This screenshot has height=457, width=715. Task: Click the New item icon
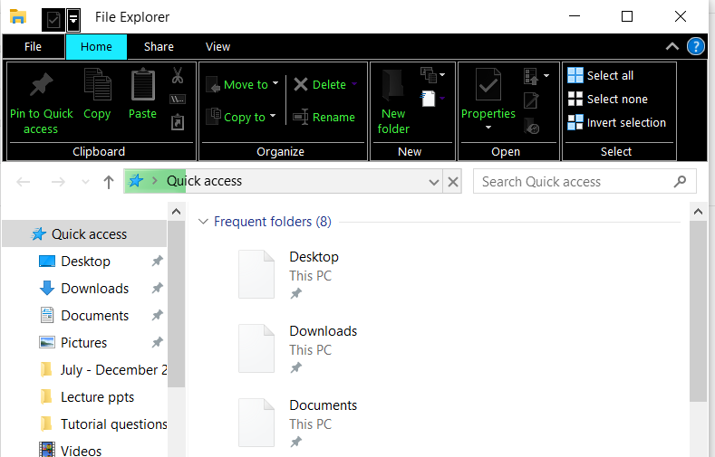click(428, 74)
